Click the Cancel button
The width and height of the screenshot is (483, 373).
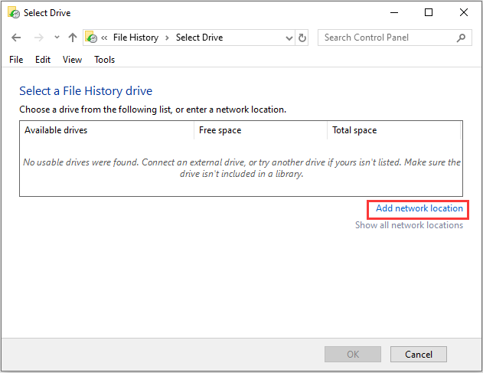[419, 354]
